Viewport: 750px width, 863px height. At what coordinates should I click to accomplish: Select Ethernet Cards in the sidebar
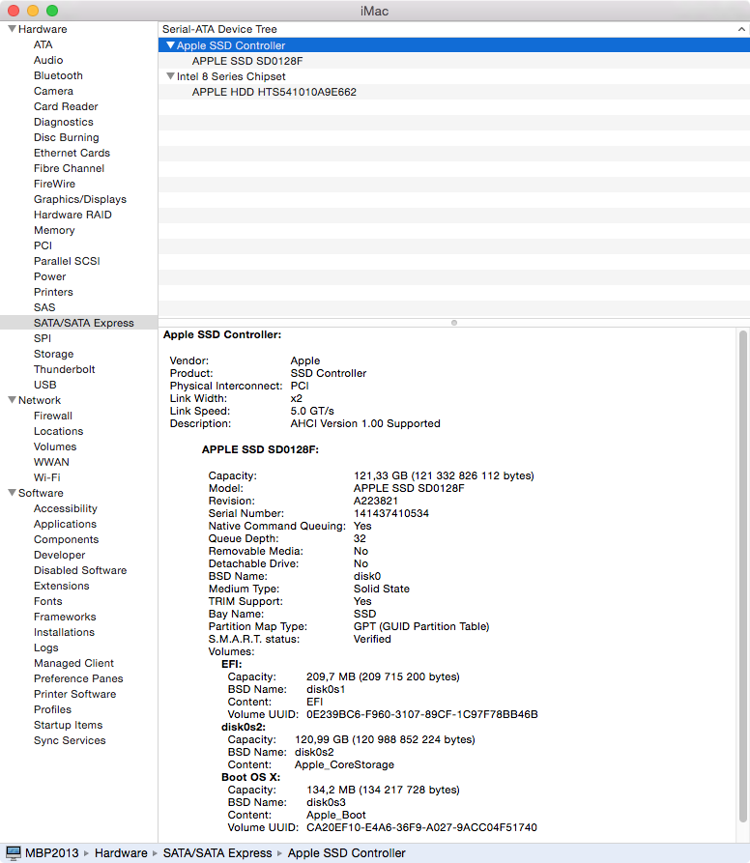72,153
